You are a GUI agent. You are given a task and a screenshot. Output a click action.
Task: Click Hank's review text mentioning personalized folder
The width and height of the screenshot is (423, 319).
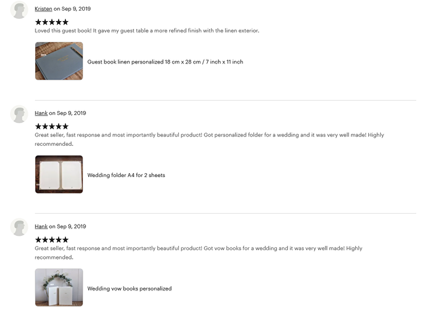(209, 140)
